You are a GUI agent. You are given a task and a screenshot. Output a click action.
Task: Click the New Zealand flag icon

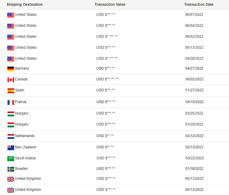coord(11,147)
